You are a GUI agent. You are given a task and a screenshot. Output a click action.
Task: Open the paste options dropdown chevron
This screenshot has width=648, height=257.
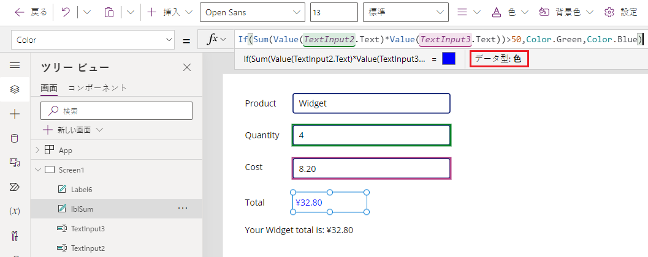tap(131, 12)
